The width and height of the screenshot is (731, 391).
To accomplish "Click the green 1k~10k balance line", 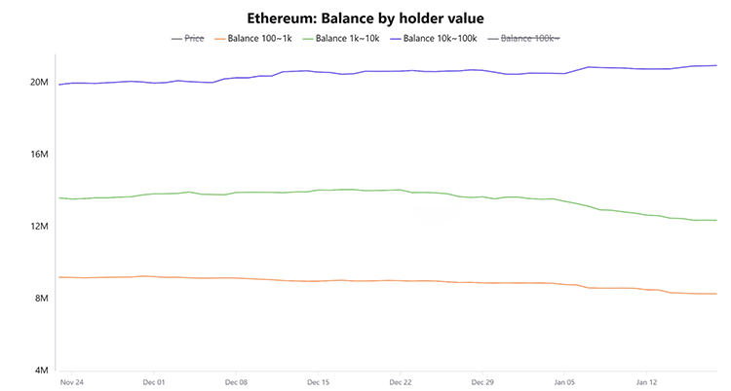I will (390, 190).
